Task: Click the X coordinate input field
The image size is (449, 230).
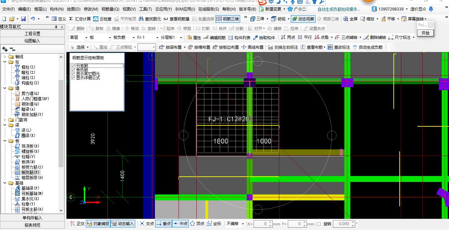Action: click(262, 224)
